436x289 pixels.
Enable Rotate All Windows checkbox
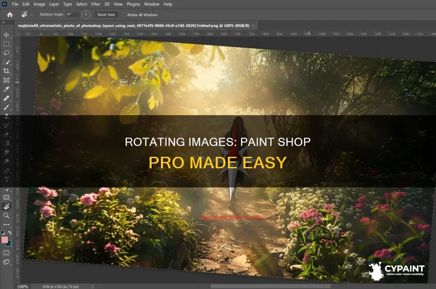point(124,15)
